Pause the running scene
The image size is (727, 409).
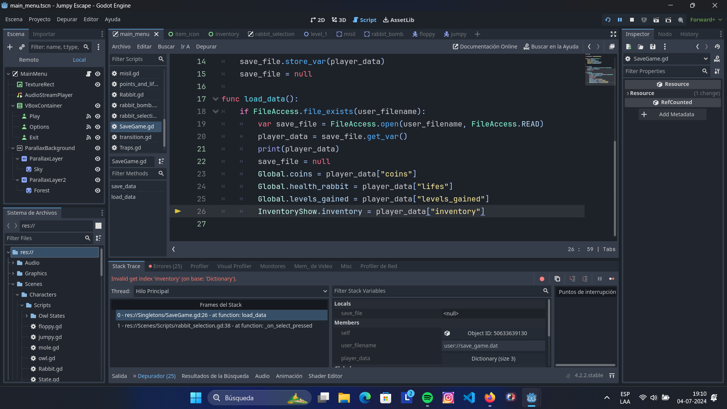point(619,20)
